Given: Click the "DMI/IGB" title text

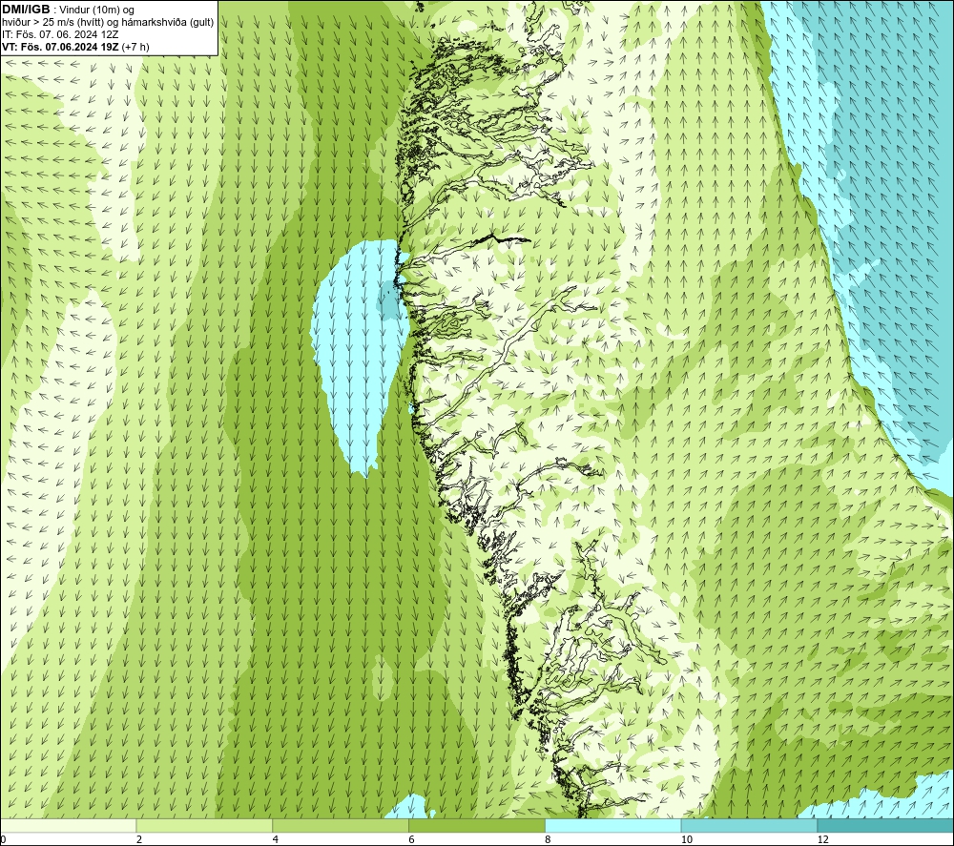Looking at the screenshot, I should pos(26,10).
